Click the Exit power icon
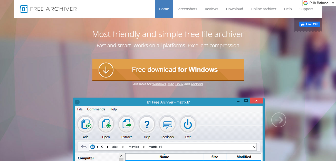The width and height of the screenshot is (336, 161). click(188, 125)
